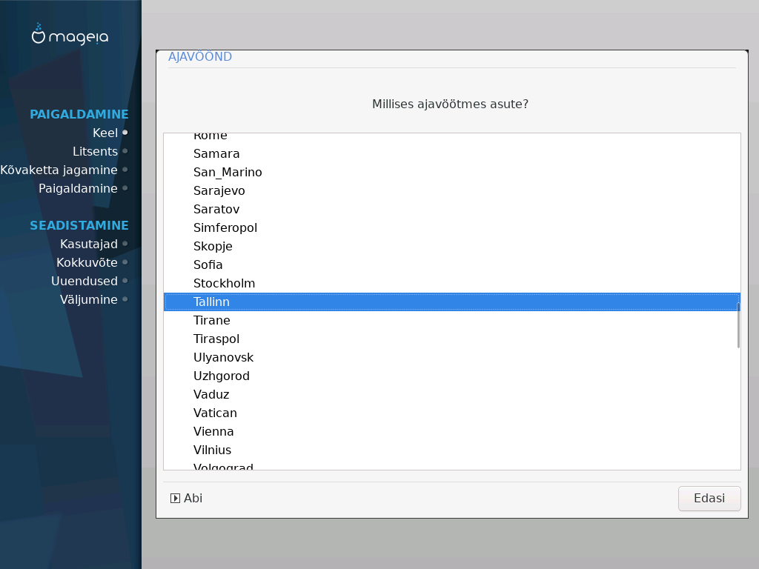
Task: Click the Litsents step bullet
Action: click(125, 151)
